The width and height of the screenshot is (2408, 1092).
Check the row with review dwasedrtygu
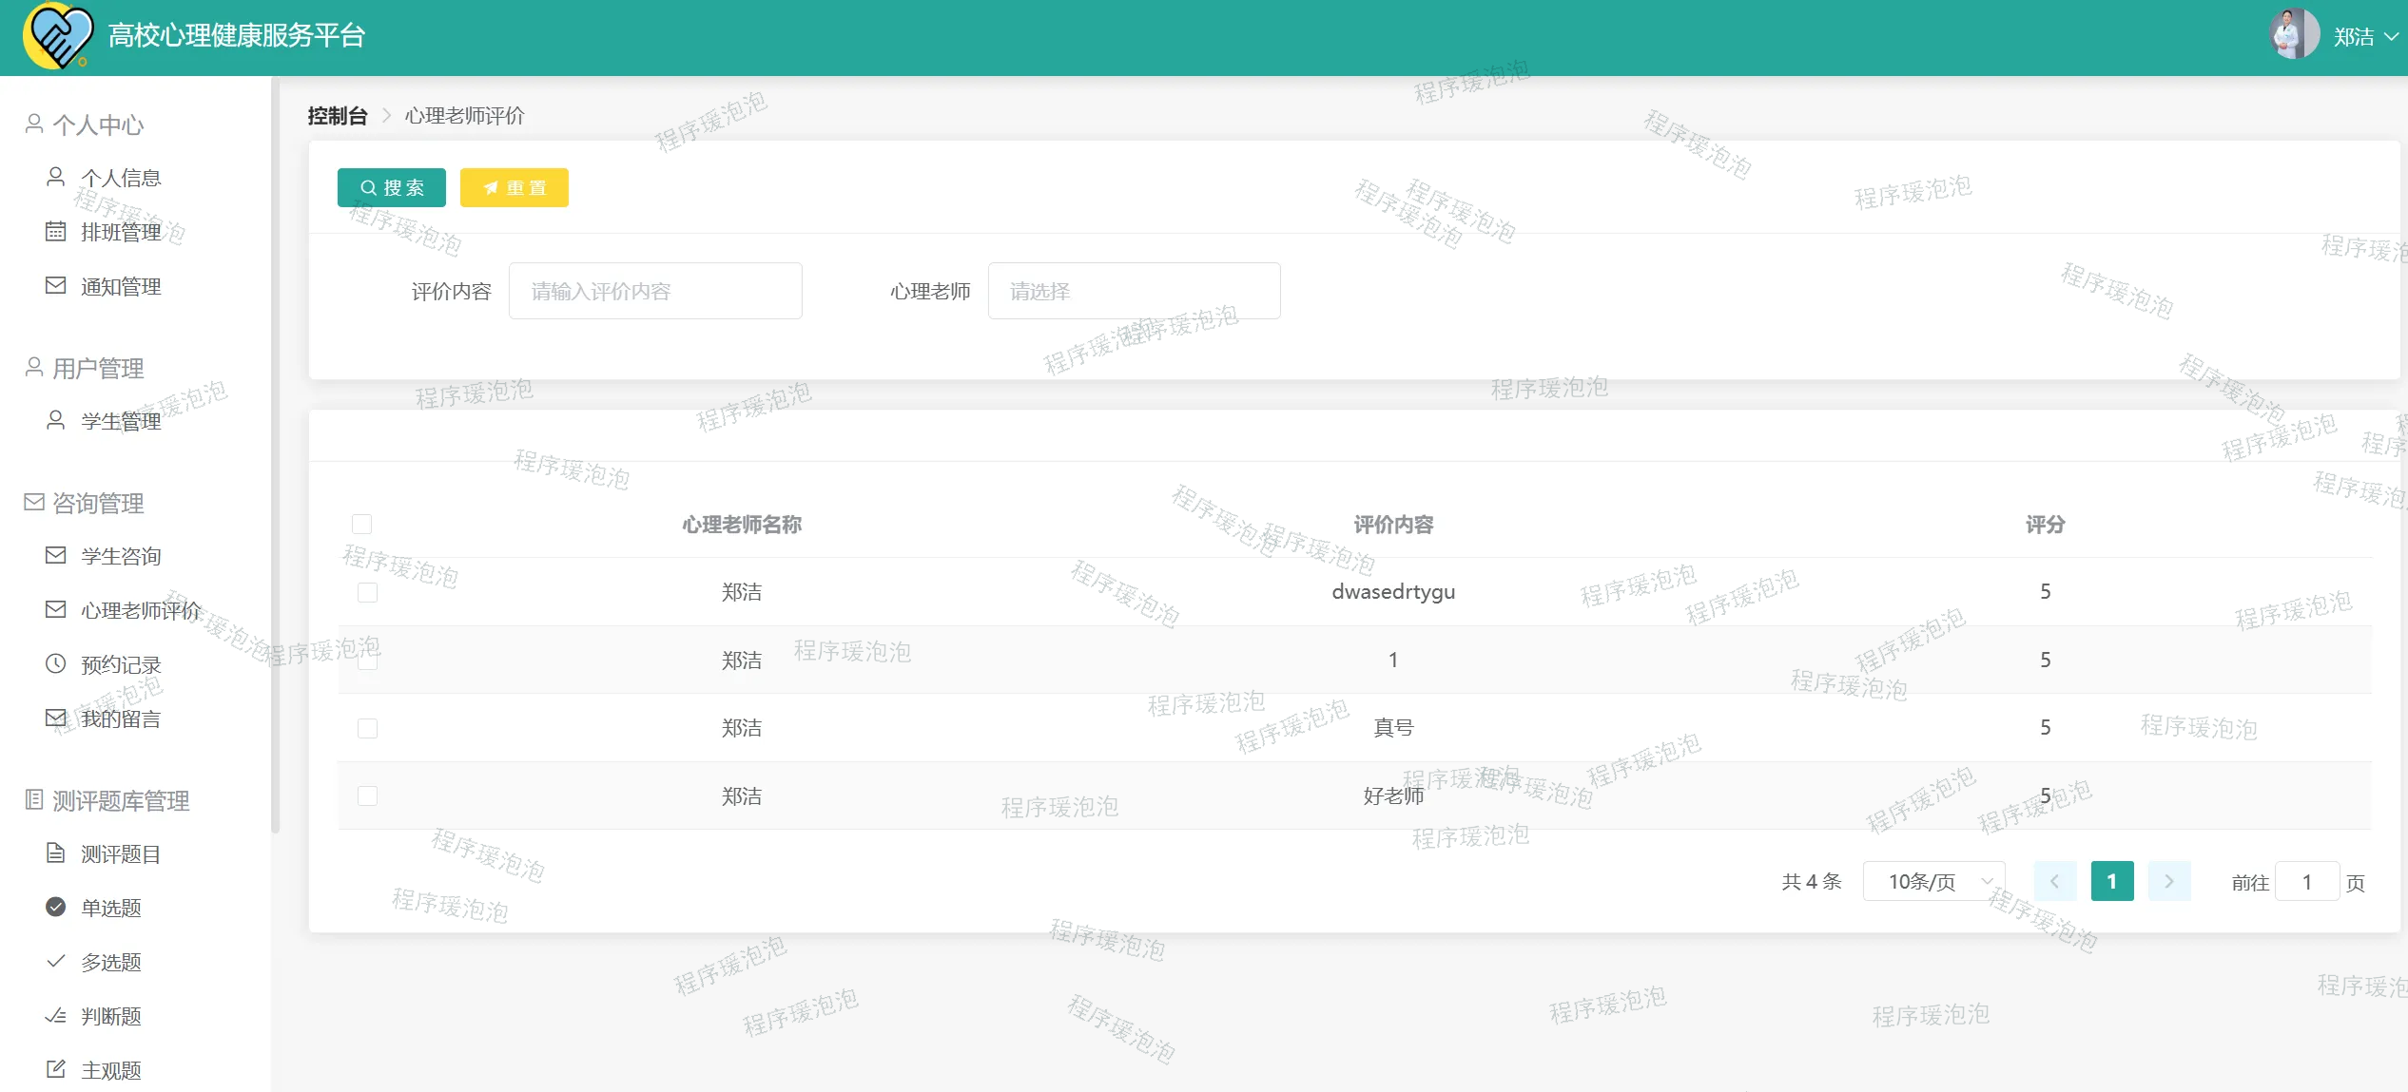coord(367,592)
